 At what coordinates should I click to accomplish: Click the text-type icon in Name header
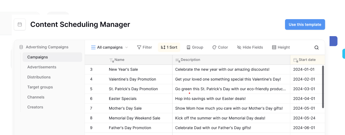[x=112, y=60]
